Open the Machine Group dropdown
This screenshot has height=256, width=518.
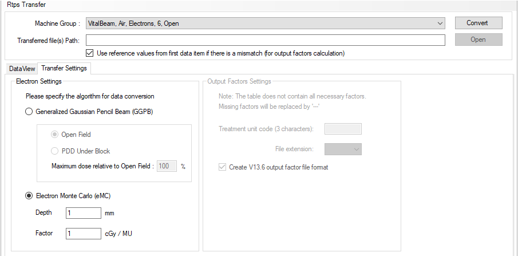point(265,23)
